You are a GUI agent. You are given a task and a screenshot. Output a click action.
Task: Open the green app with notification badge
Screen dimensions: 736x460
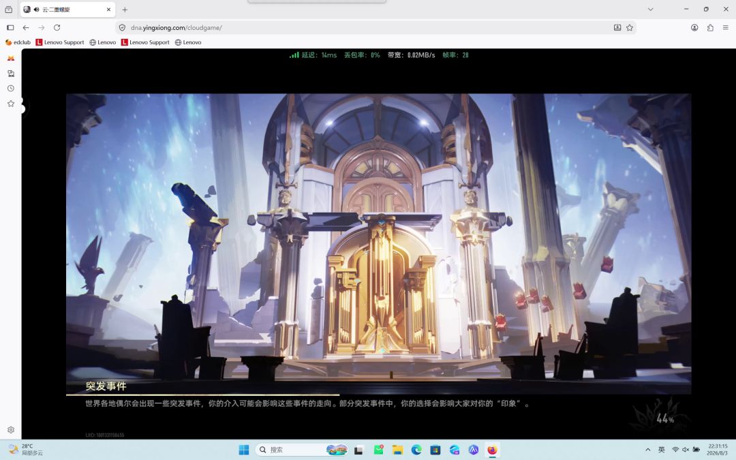[378, 450]
